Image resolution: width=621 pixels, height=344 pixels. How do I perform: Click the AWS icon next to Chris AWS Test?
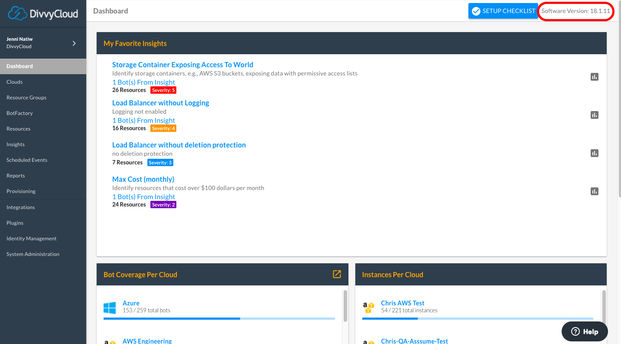click(x=368, y=308)
